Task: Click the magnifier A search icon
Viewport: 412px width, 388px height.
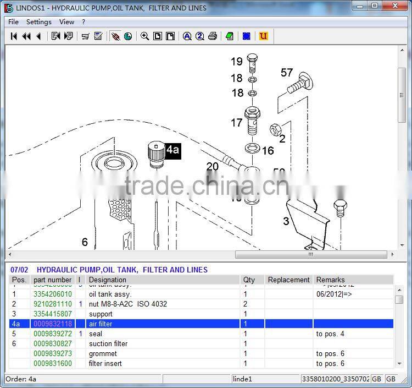Action: 187,36
